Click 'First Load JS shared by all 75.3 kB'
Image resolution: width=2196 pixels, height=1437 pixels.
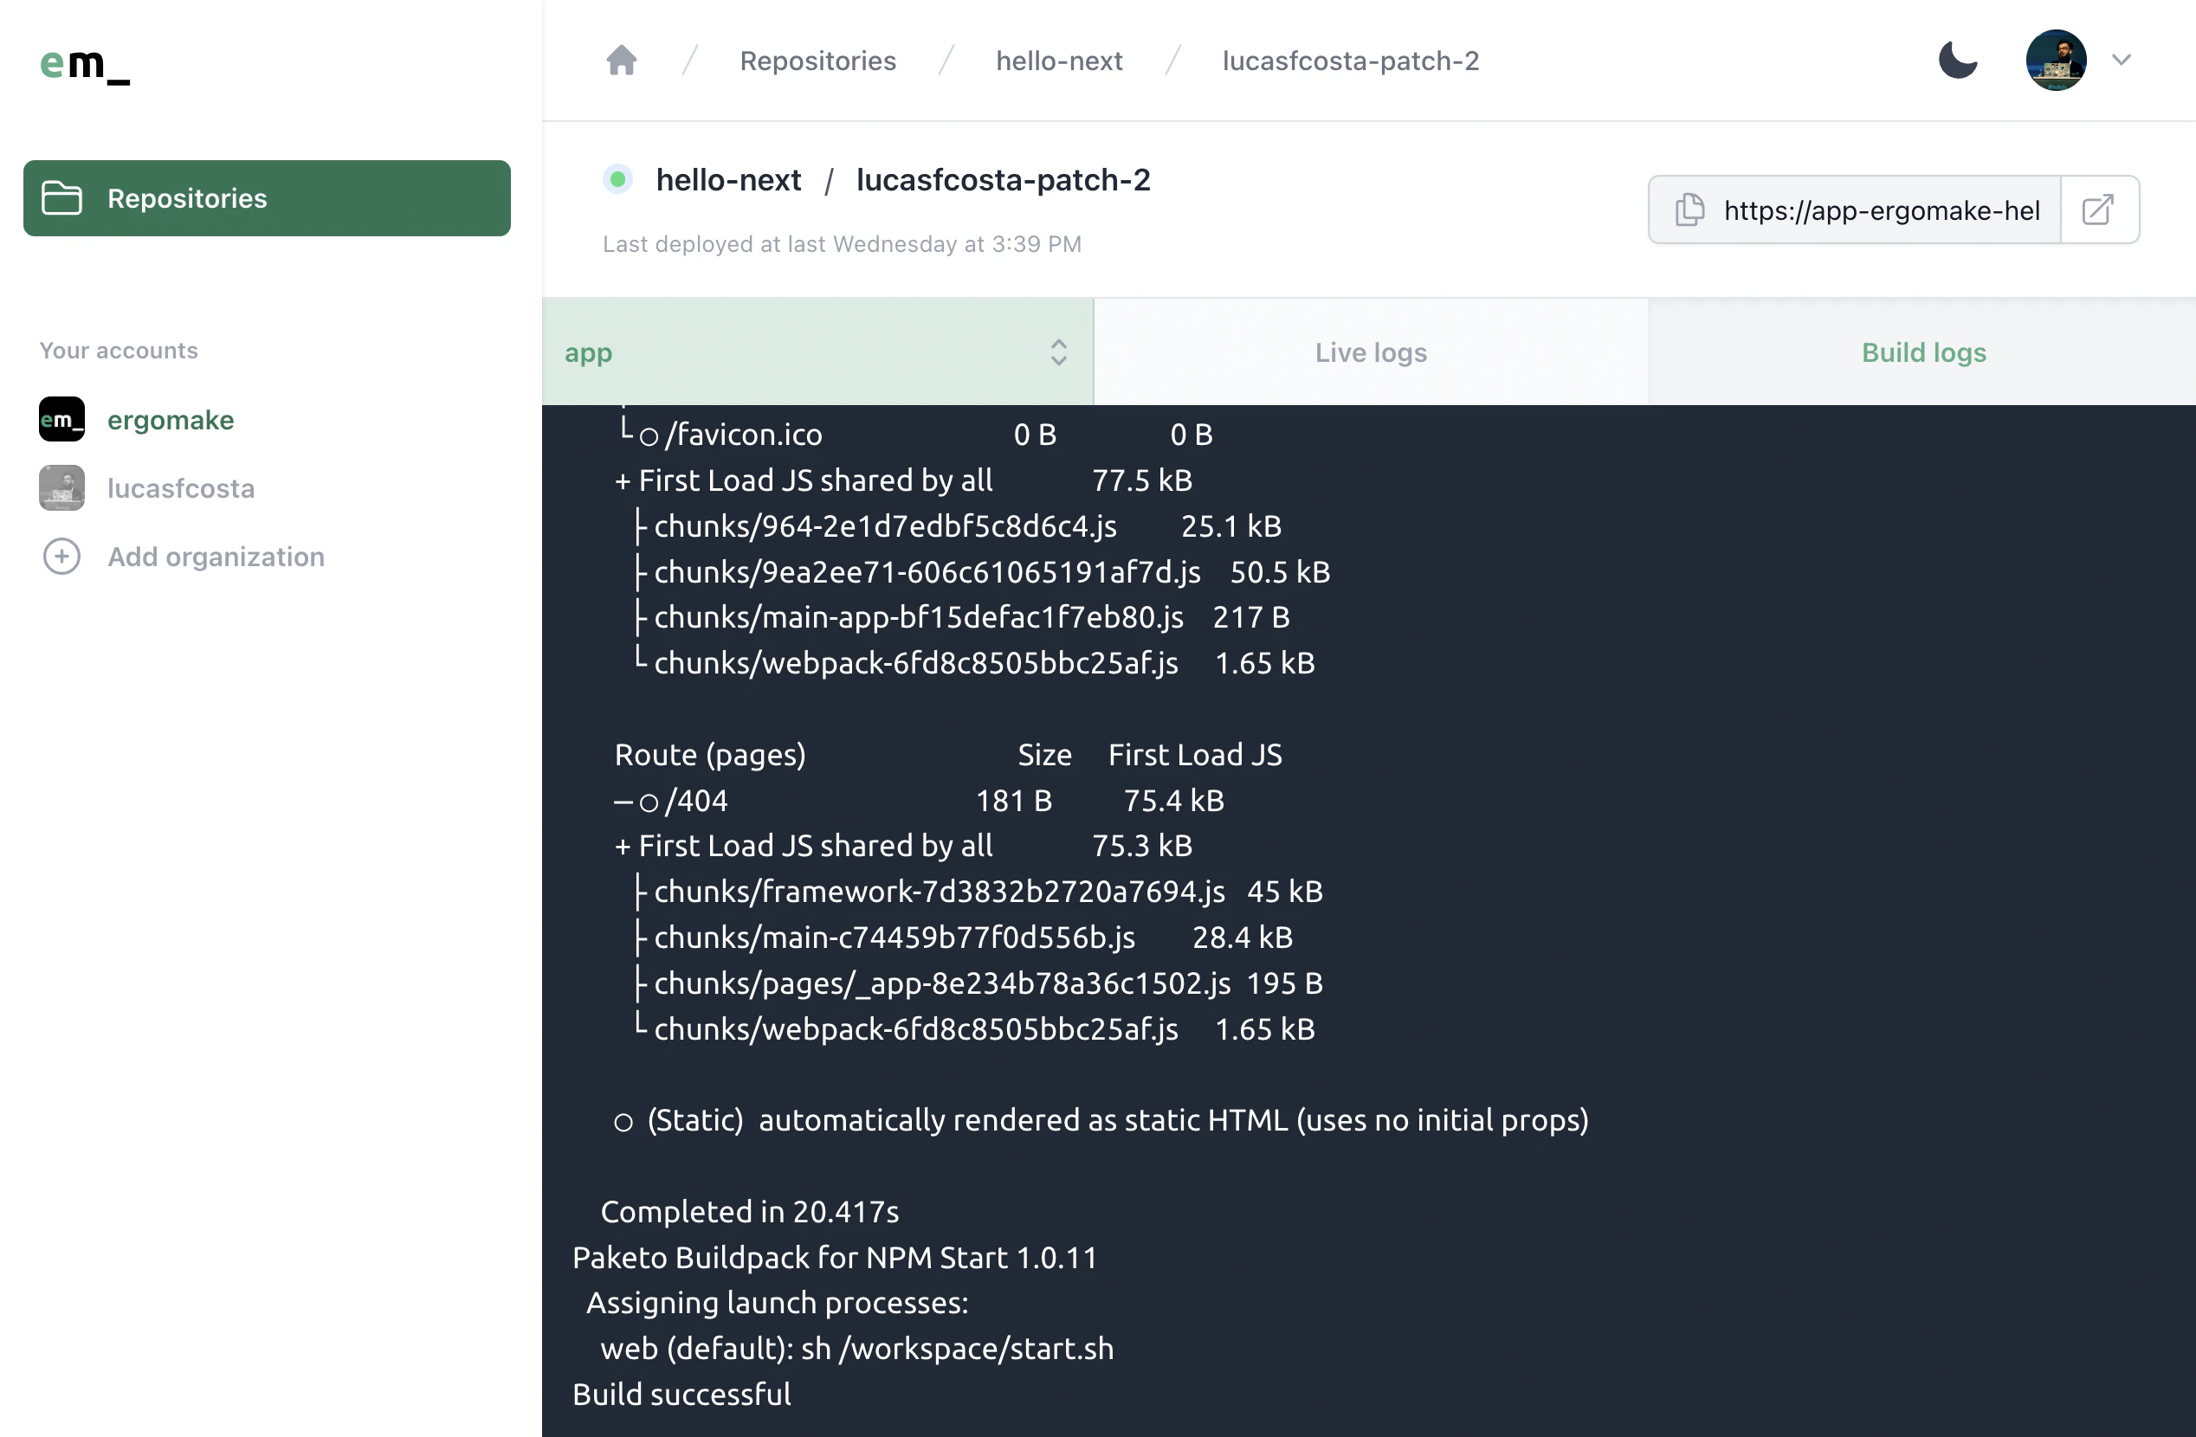point(903,846)
